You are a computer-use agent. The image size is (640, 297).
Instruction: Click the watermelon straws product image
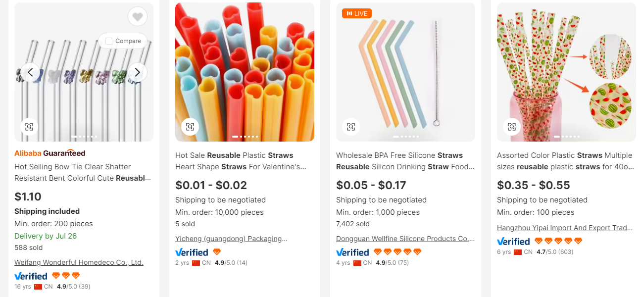coord(566,72)
